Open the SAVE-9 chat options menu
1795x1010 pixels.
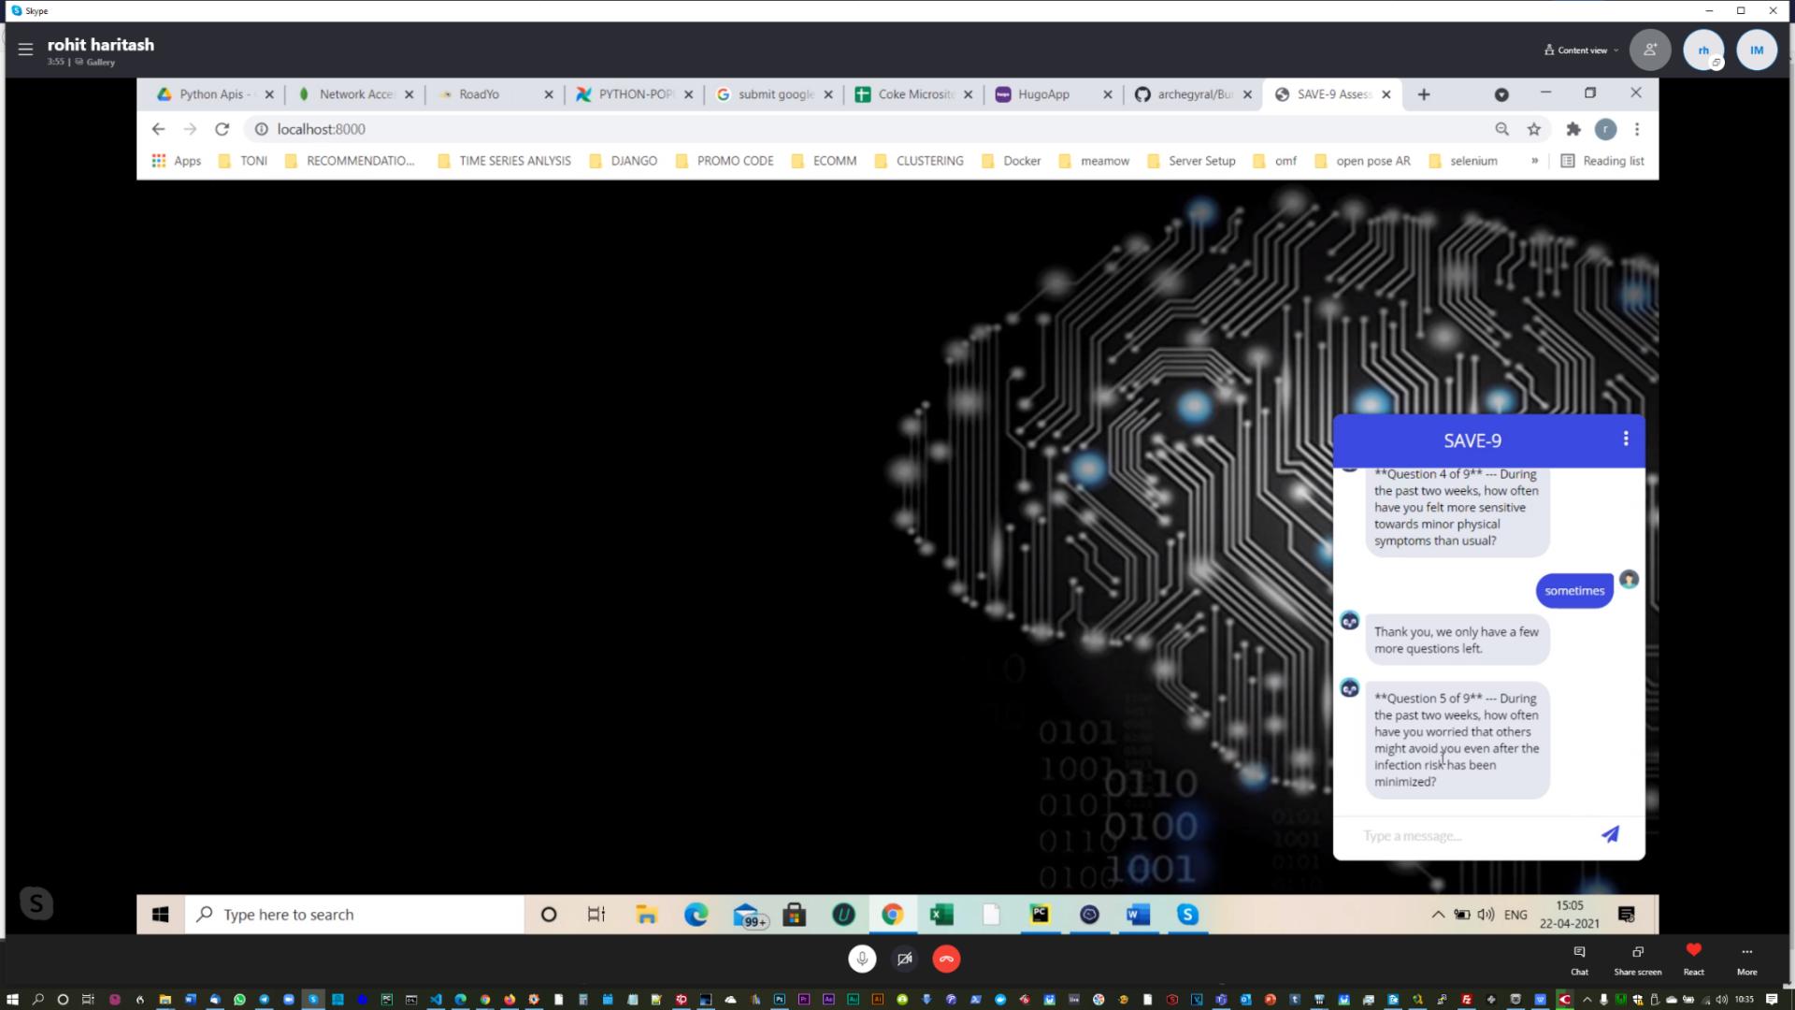pyautogui.click(x=1626, y=439)
